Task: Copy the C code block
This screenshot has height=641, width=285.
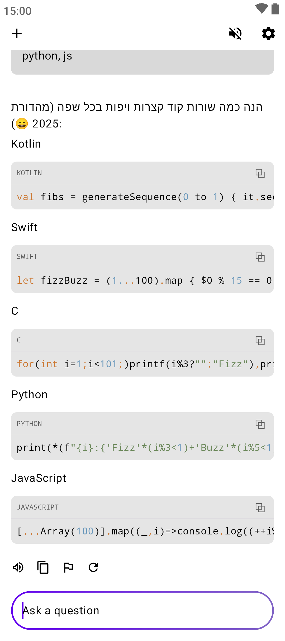Action: point(260,340)
